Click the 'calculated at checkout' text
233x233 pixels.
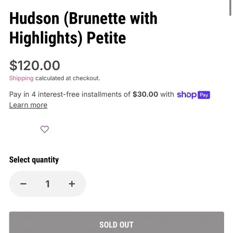(68, 78)
